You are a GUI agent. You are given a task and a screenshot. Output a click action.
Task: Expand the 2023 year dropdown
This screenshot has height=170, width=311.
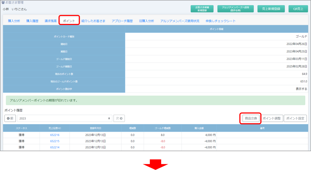64,119
